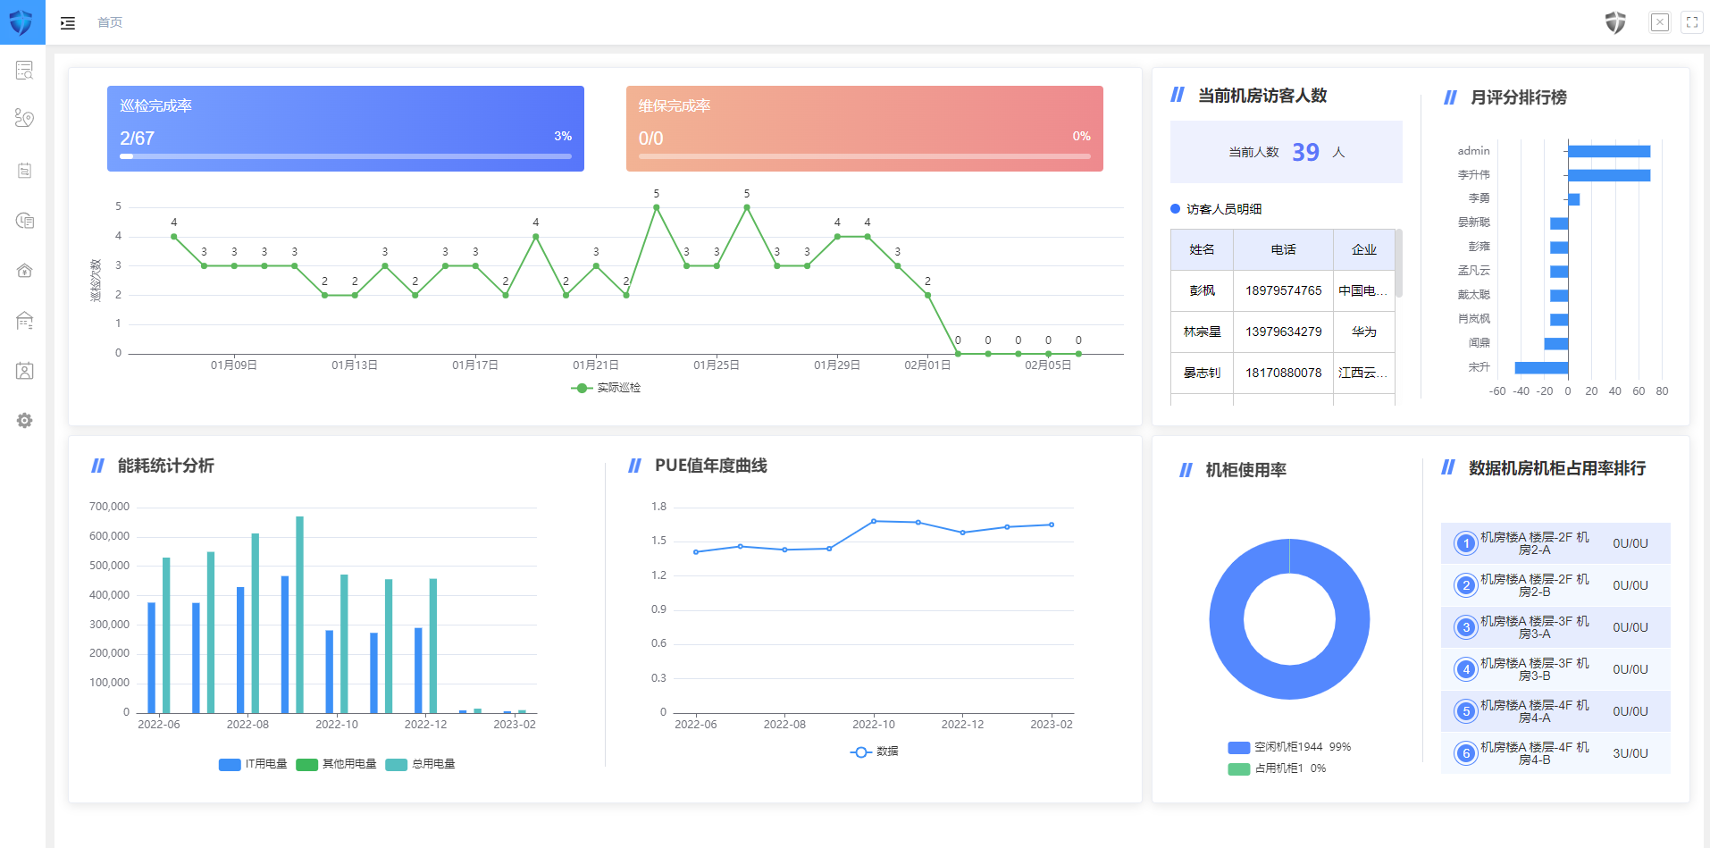This screenshot has width=1710, height=848.
Task: Click the 01月25日 peak point on the inspection line
Action: click(747, 207)
